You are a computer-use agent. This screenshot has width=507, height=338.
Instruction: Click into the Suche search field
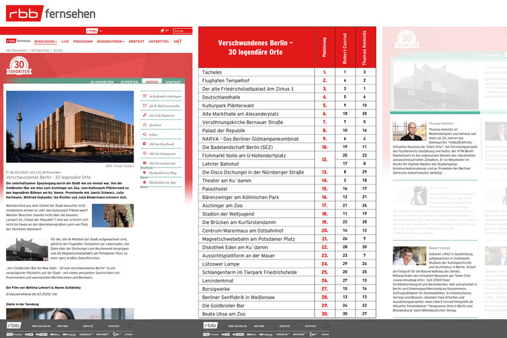[x=182, y=31]
